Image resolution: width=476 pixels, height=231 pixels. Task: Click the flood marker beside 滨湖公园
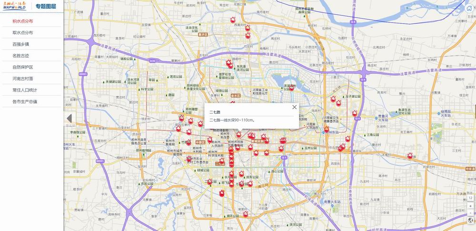292,88
